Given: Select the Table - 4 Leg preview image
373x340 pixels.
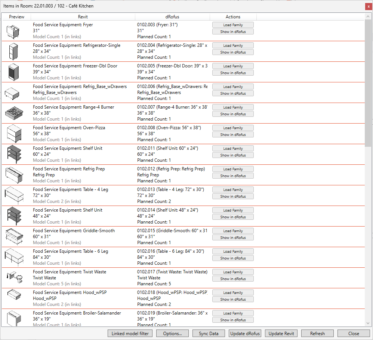Looking at the screenshot, I should pos(13,195).
